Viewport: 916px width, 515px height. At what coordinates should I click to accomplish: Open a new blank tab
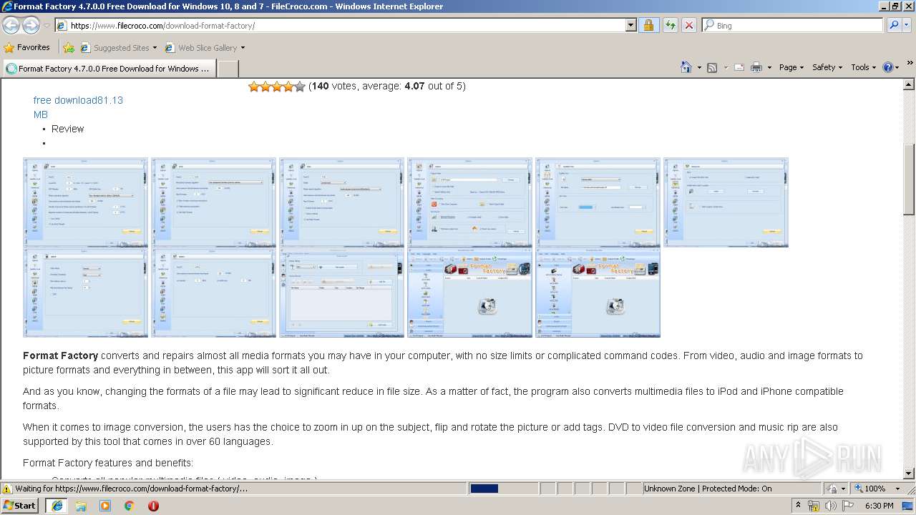(228, 69)
